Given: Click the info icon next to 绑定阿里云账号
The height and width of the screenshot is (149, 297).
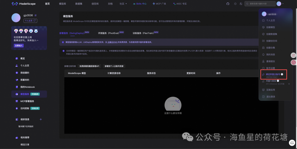Looking at the screenshot, I should tap(282, 74).
